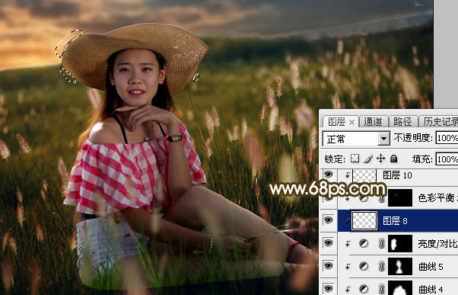
Task: Select the 亮度/对比 layer mask thumbnail
Action: pyautogui.click(x=400, y=243)
